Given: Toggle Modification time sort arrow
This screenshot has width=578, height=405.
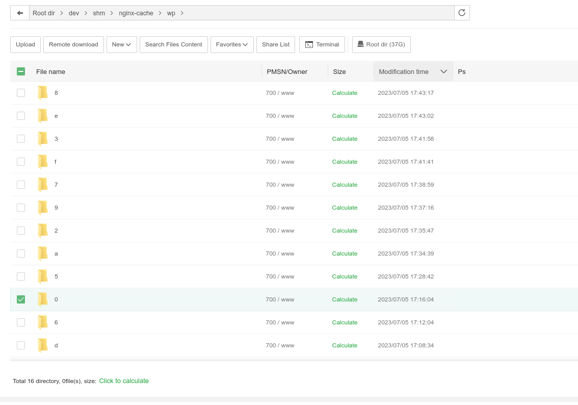Looking at the screenshot, I should [x=443, y=71].
